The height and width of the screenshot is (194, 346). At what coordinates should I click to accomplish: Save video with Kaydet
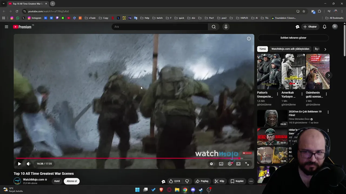click(x=237, y=181)
